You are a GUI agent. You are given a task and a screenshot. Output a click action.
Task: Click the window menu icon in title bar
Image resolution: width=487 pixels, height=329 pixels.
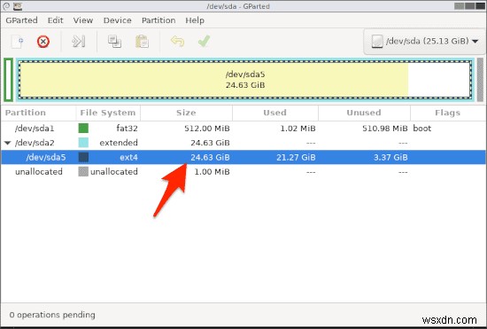(6, 6)
